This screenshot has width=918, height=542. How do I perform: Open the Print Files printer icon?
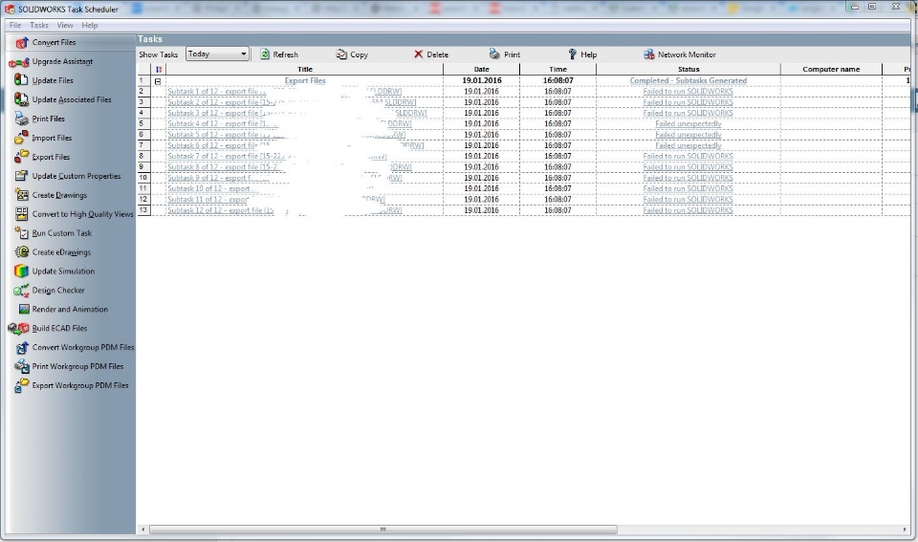21,119
